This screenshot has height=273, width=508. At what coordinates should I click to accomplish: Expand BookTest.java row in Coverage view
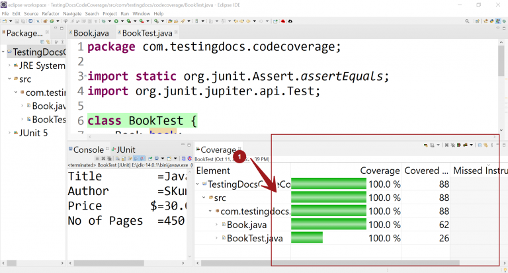[216, 238]
